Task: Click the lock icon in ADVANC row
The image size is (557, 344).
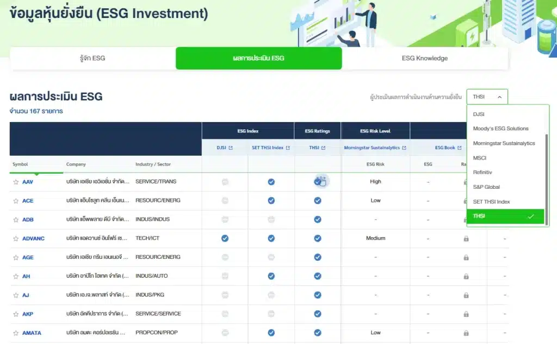Action: click(x=466, y=238)
